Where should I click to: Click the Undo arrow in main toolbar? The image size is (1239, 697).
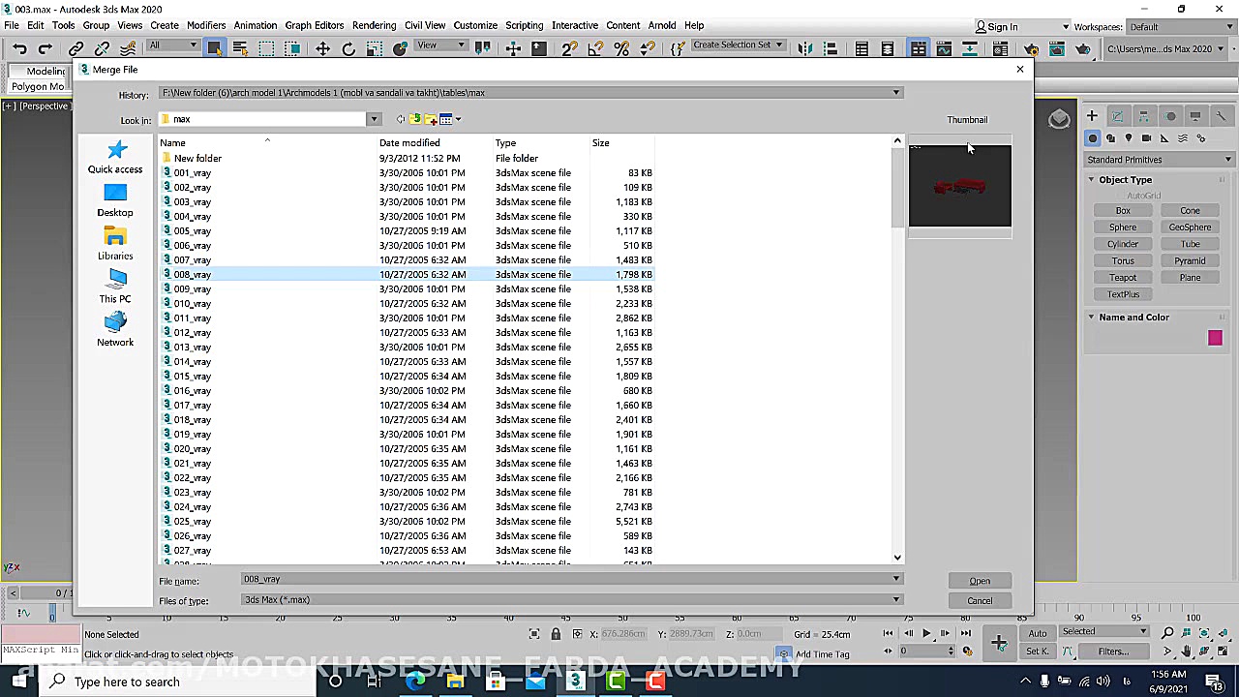19,48
